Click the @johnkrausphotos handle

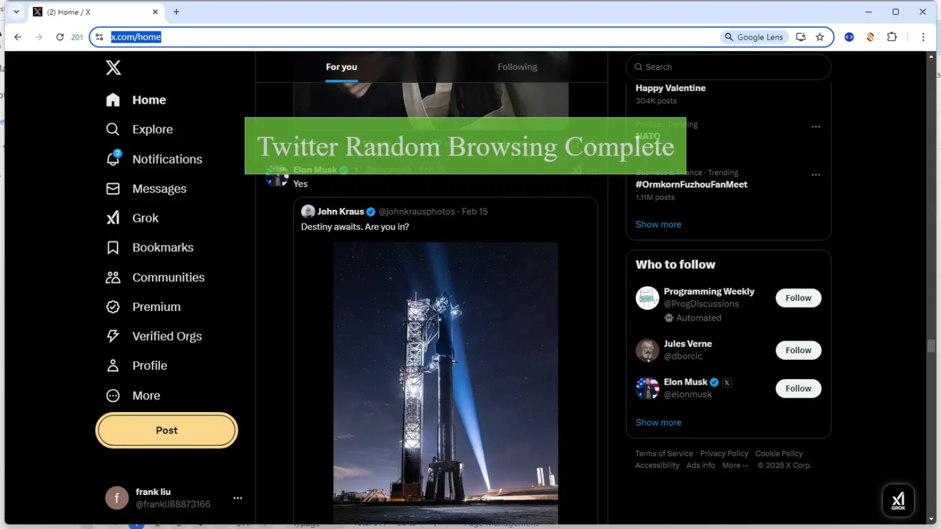[416, 212]
